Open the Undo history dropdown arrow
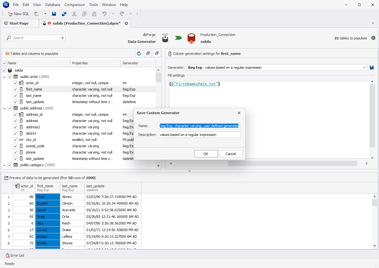 113,14
